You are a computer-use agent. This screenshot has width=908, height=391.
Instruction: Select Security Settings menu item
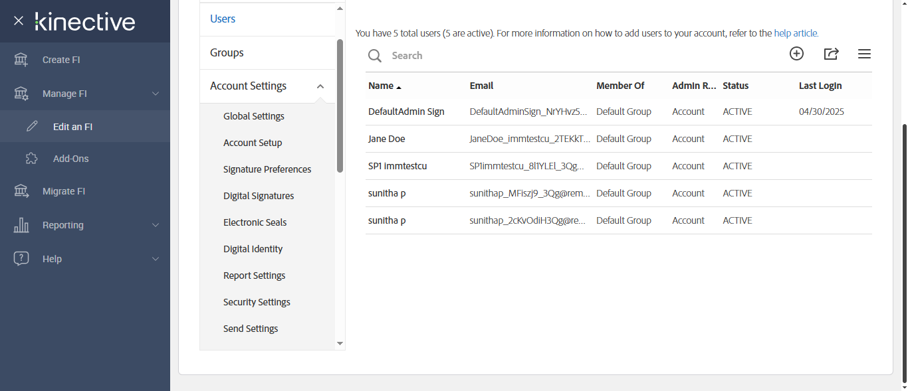[257, 302]
